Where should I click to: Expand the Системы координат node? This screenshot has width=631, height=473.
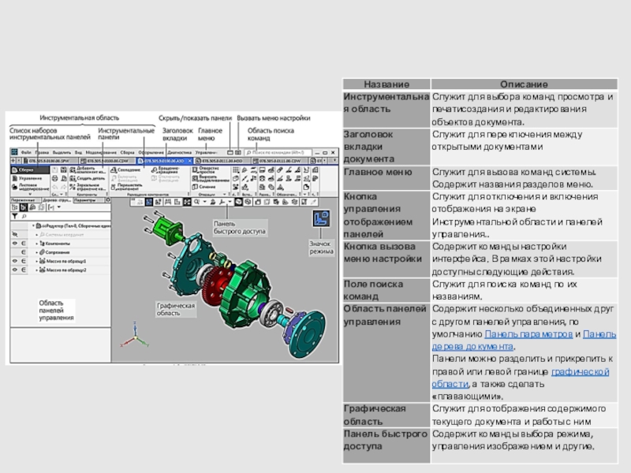pos(36,234)
